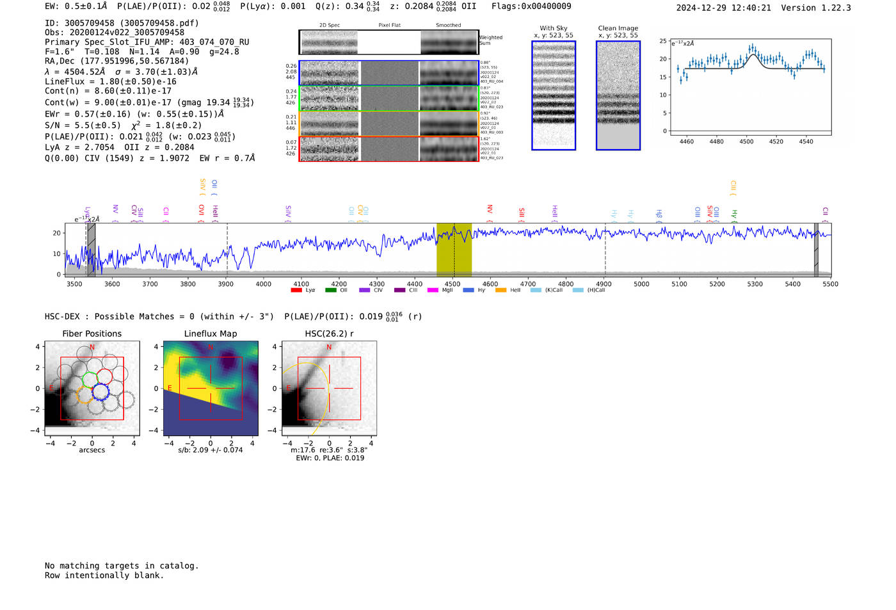The image size is (896, 610).
Task: Click the Q(z): 0.34 header value
Action: pos(348,6)
